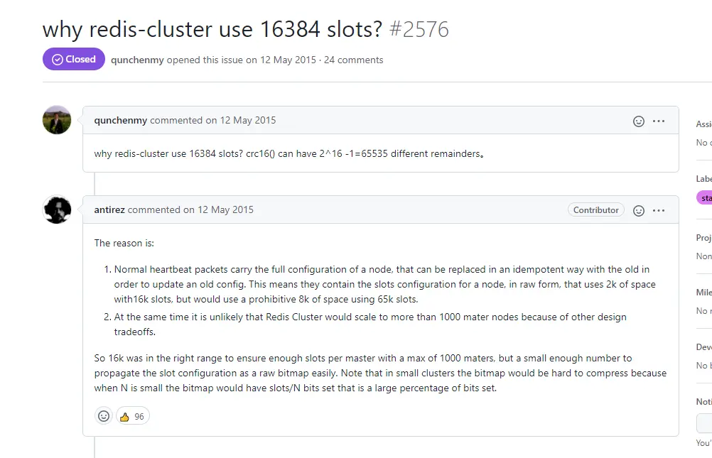Add a reaction below antirez's explanation
Screen dimensions: 712x458
[104, 416]
